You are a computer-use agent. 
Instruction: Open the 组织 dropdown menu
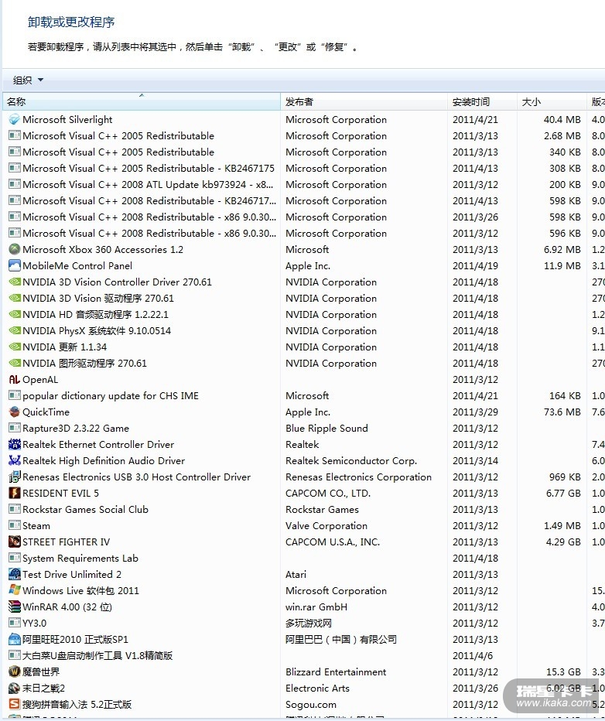pos(28,80)
